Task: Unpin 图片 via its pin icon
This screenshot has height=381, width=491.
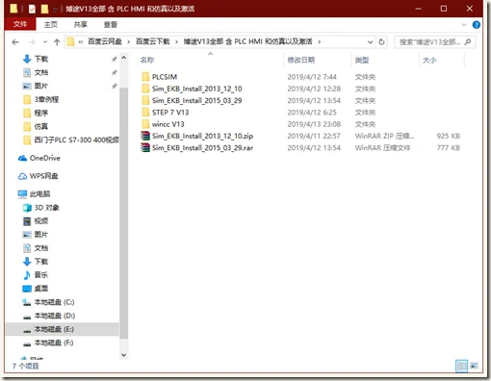Action: pyautogui.click(x=115, y=86)
